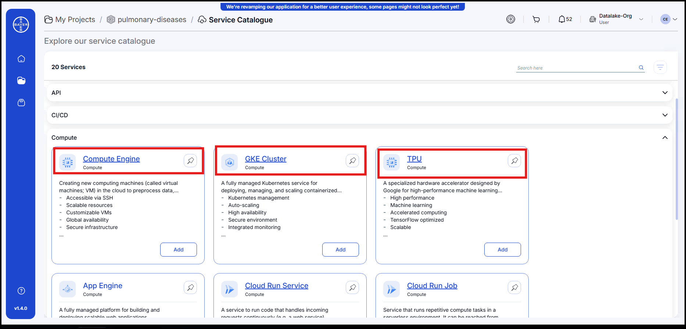Click Service Catalogue breadcrumb
The height and width of the screenshot is (329, 686).
(x=235, y=20)
